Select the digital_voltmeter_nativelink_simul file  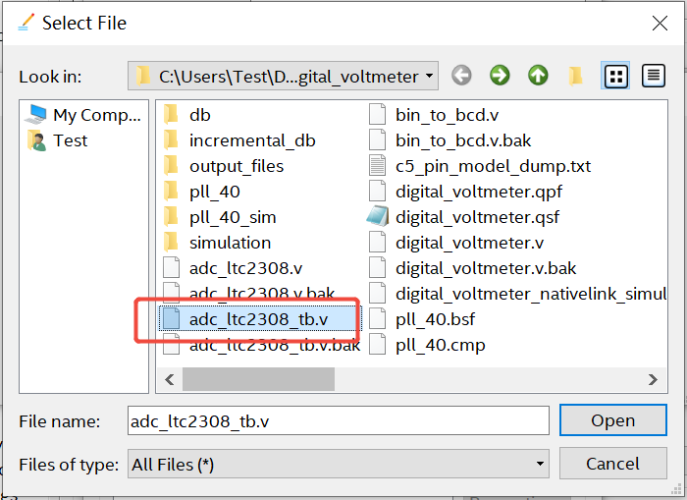tap(517, 294)
